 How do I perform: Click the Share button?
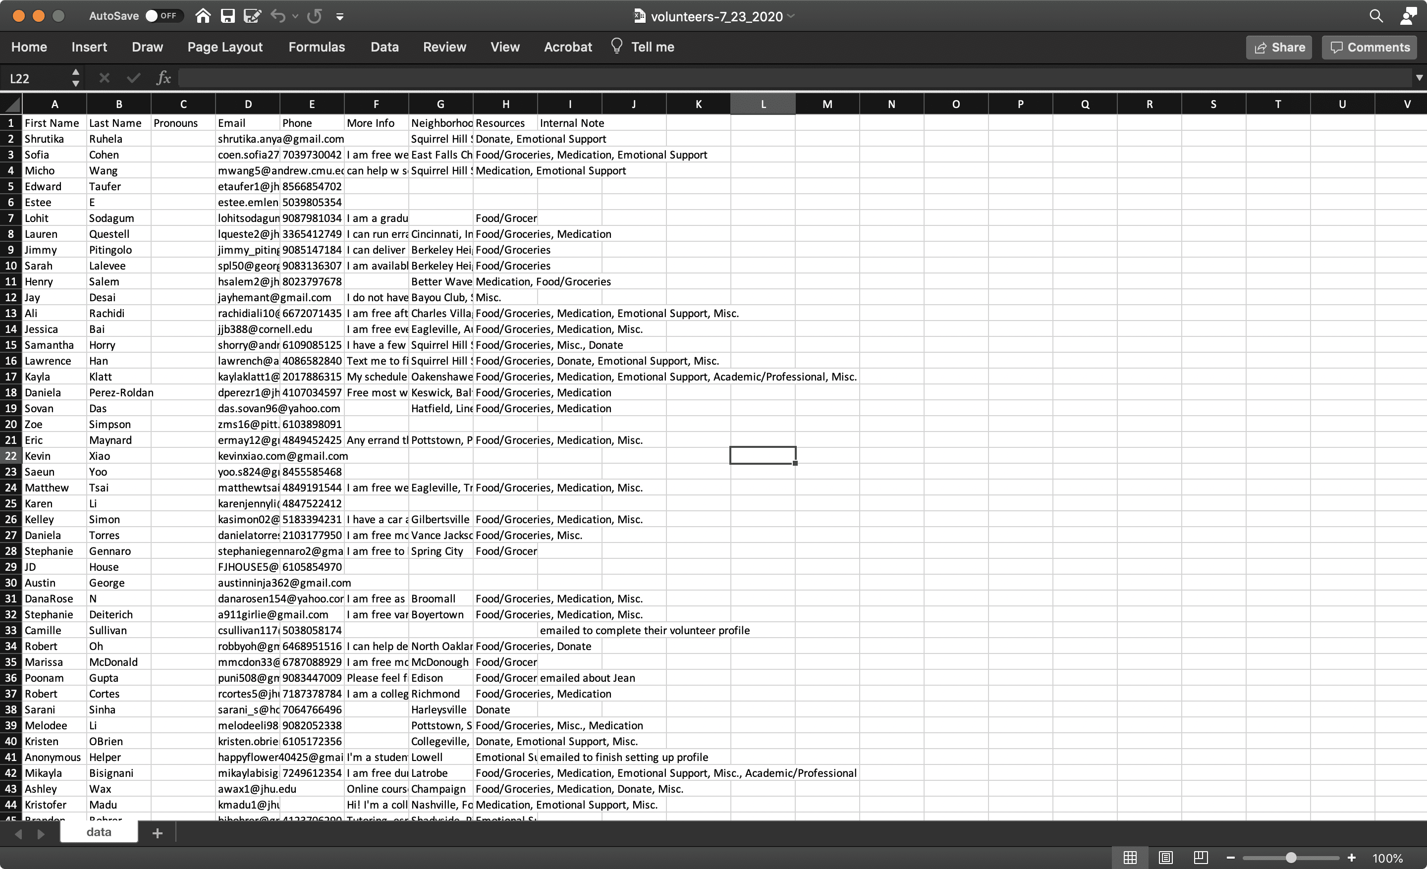(x=1279, y=48)
